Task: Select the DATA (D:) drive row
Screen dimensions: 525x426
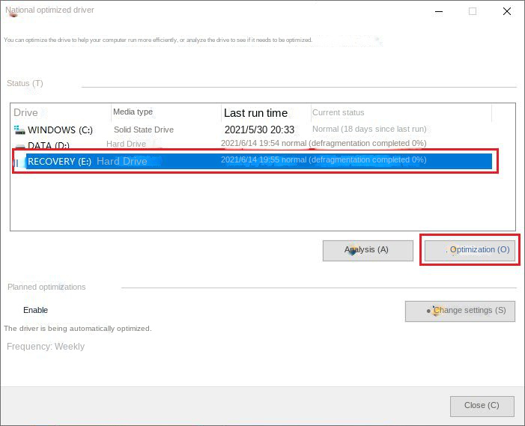Action: tap(252, 144)
